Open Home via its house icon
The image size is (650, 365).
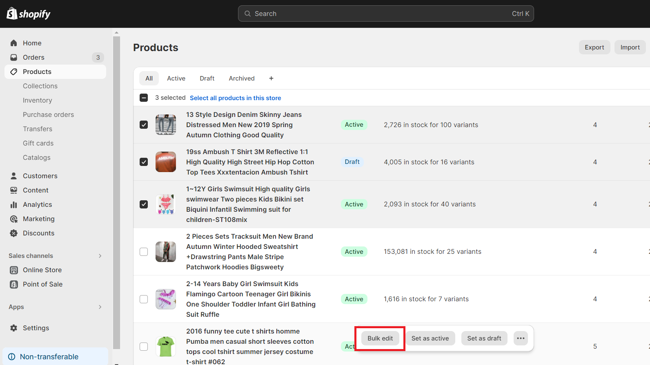14,43
